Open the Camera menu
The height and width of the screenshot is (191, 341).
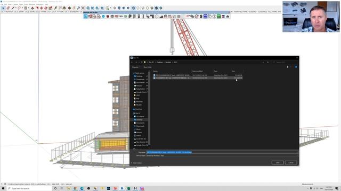point(15,4)
